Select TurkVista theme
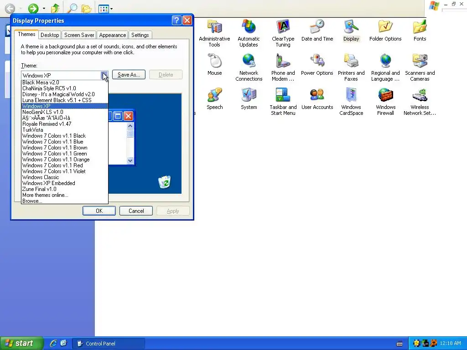The height and width of the screenshot is (350, 467). (65, 130)
